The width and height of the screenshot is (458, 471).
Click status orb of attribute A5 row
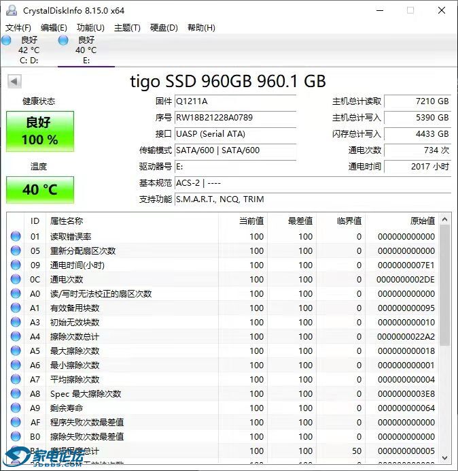(x=16, y=351)
